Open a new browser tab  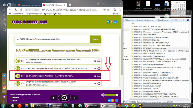click(x=70, y=5)
